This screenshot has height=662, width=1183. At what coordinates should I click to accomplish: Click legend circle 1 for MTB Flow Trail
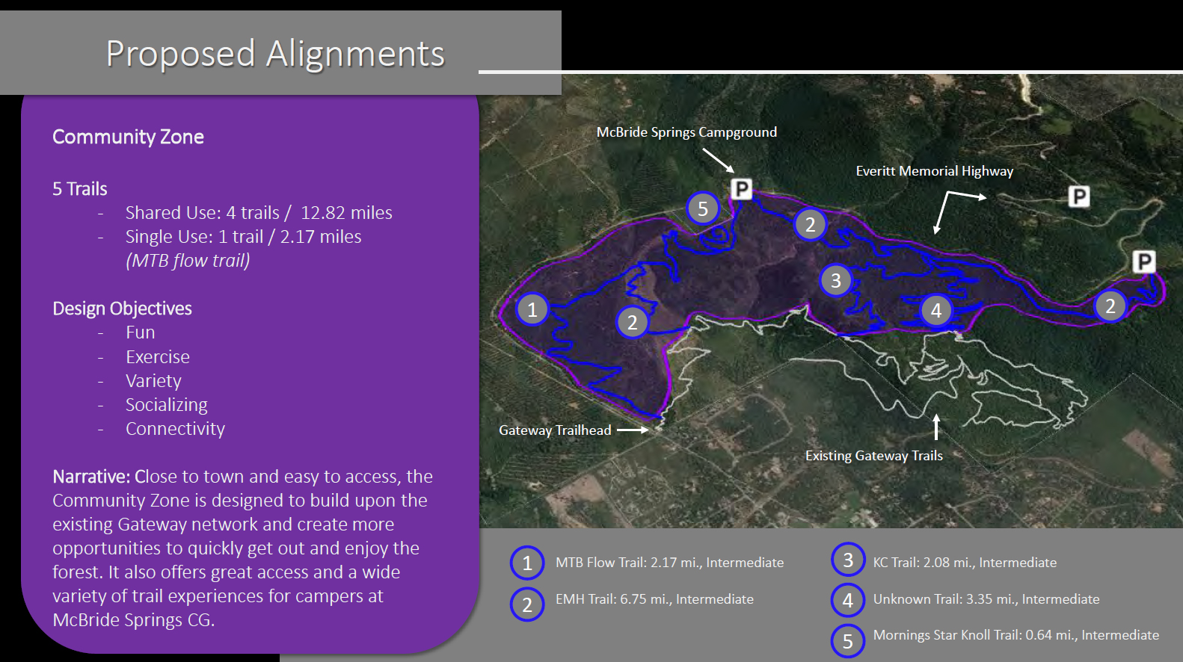tap(527, 563)
